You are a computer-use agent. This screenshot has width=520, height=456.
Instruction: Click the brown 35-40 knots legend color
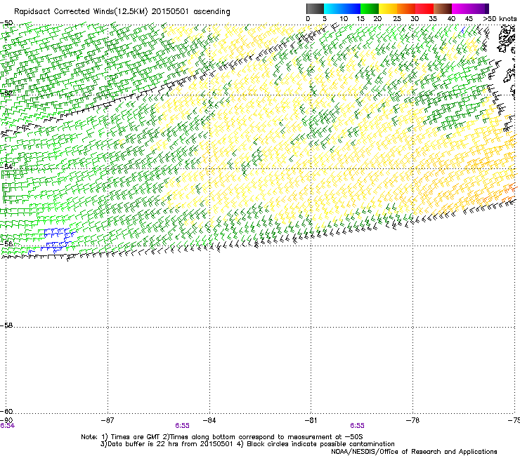(x=443, y=8)
